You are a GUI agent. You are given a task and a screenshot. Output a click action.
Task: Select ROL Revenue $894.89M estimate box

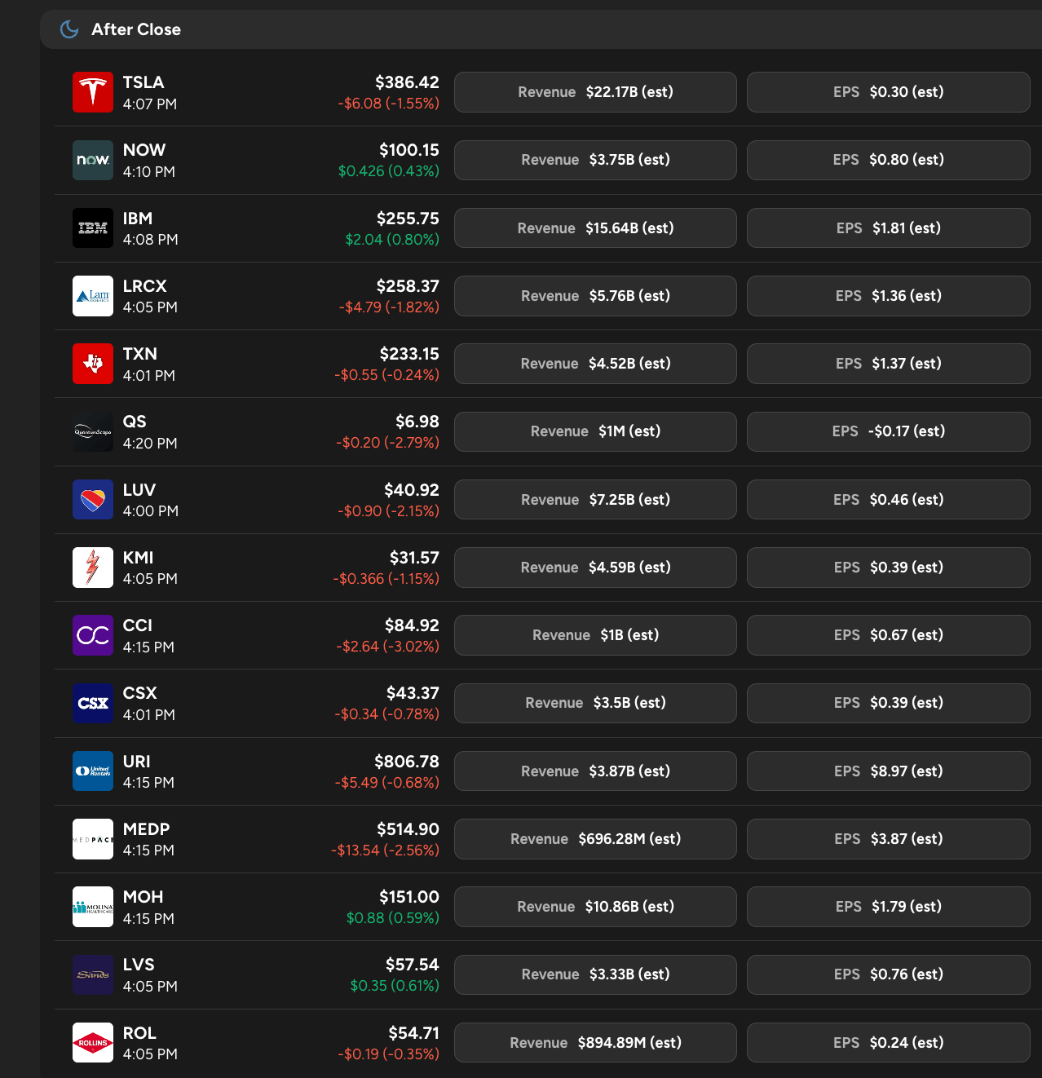pos(595,1043)
